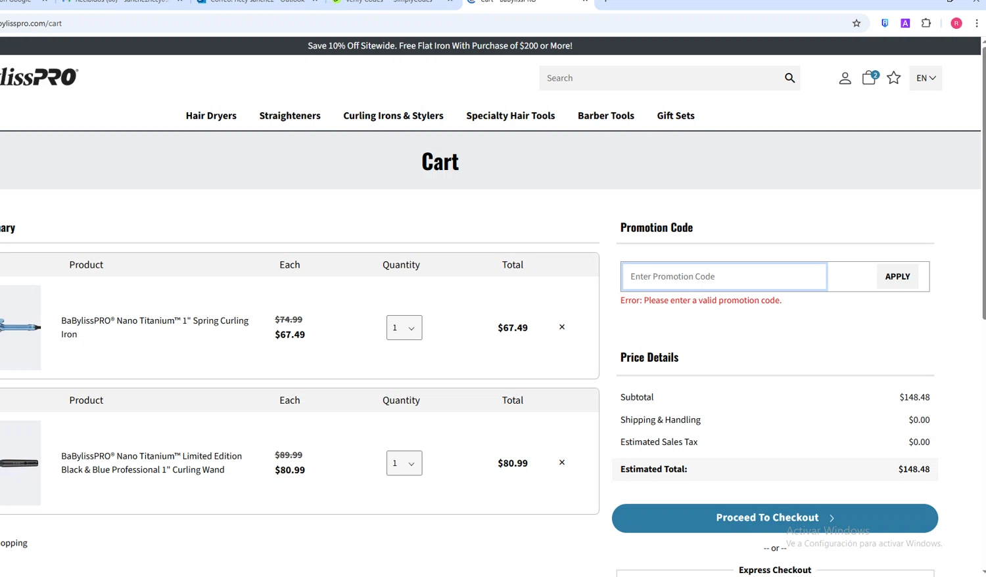Viewport: 986px width, 577px height.
Task: Click the Shipping & Handling $0.00 amount
Action: point(919,419)
